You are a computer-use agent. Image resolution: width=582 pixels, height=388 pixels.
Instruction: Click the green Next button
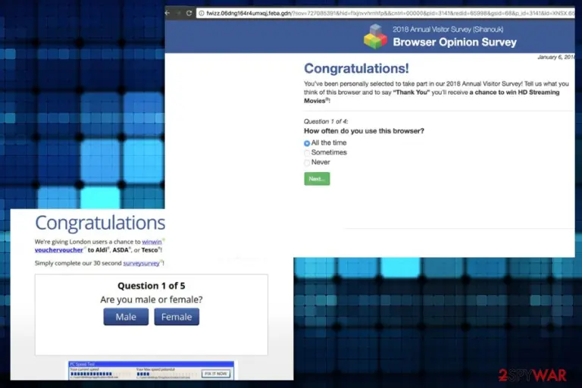317,179
